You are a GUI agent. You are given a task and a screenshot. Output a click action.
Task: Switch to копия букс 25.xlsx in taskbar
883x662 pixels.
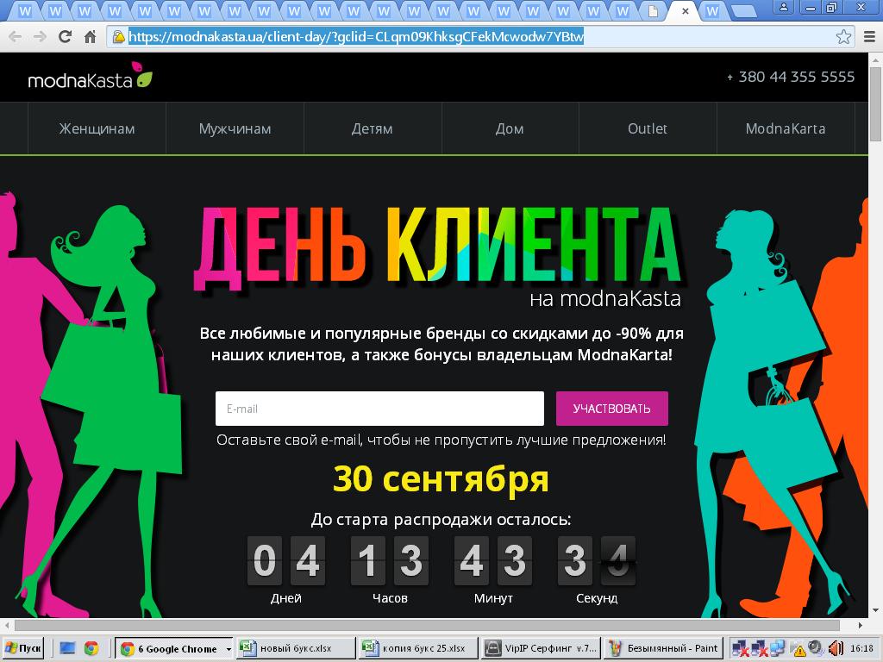coord(418,648)
